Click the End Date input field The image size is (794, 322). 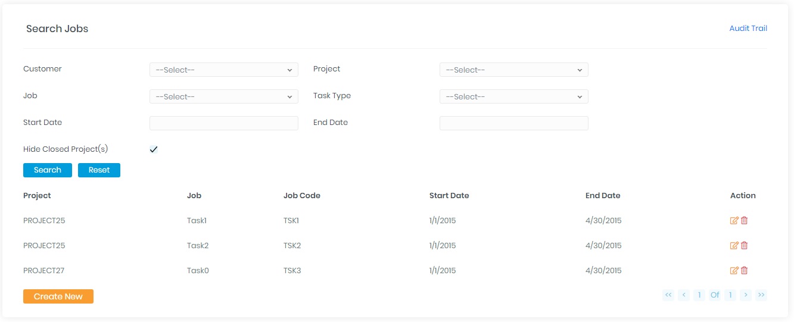click(514, 123)
